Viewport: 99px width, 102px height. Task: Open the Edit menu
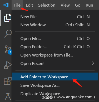(29, 5)
